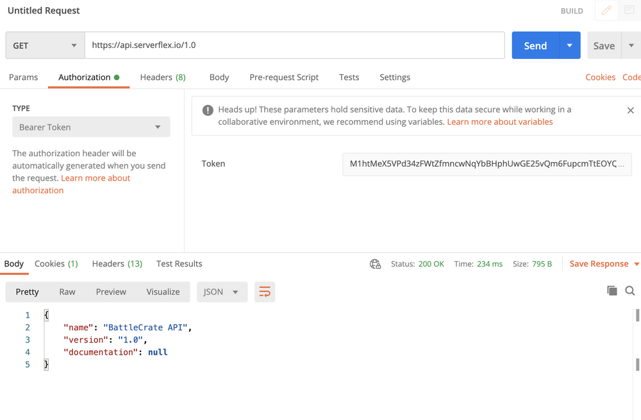Switch to Preview response view
The width and height of the screenshot is (641, 420).
pos(111,292)
